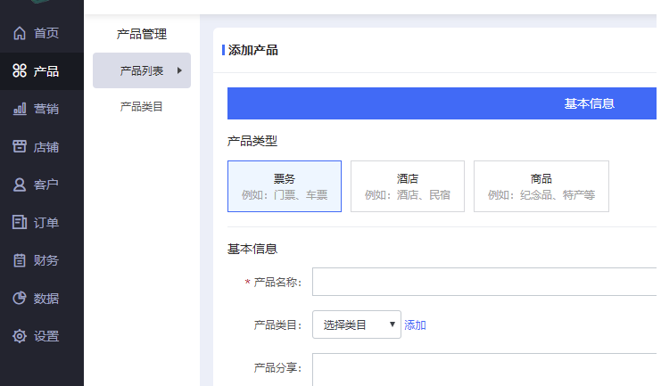661x386 pixels.
Task: Click the gear icon beside 设置
Action: [20, 336]
